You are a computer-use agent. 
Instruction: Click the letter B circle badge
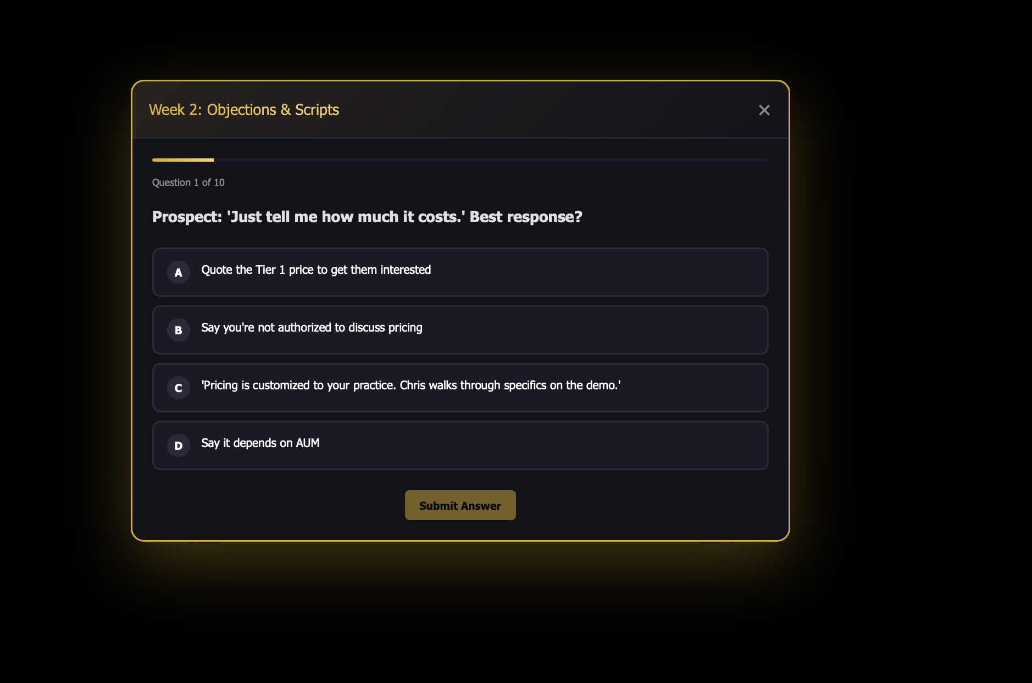[x=178, y=330]
